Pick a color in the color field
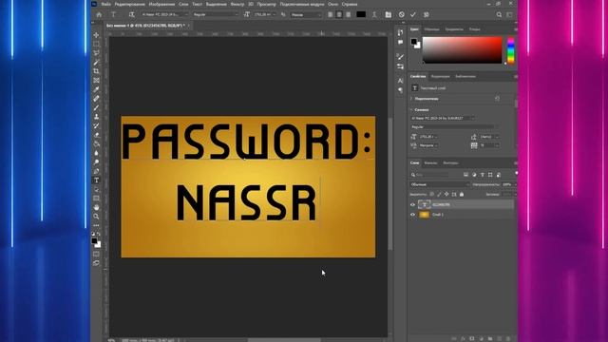This screenshot has height=342, width=608. pyautogui.click(x=463, y=50)
